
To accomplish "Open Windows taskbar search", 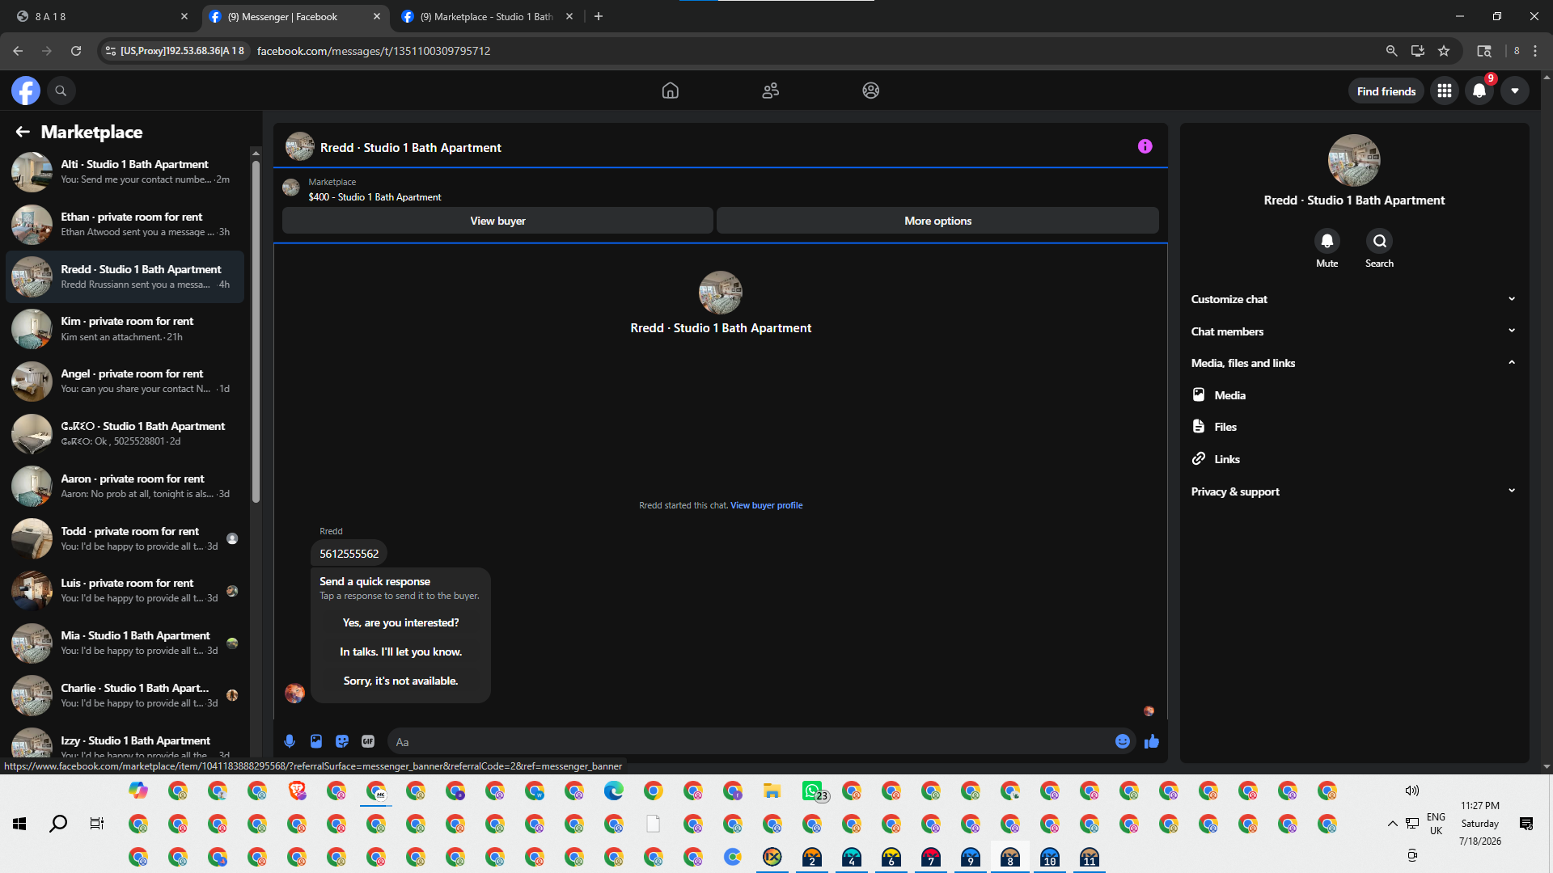I will (x=58, y=824).
